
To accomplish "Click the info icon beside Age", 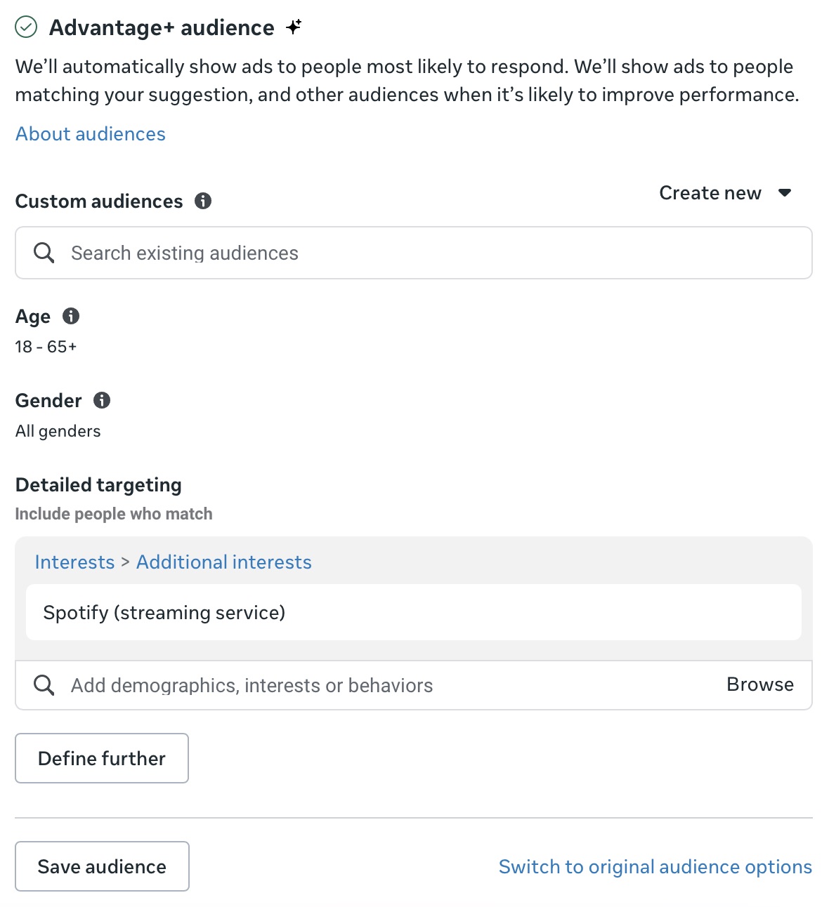I will point(70,316).
